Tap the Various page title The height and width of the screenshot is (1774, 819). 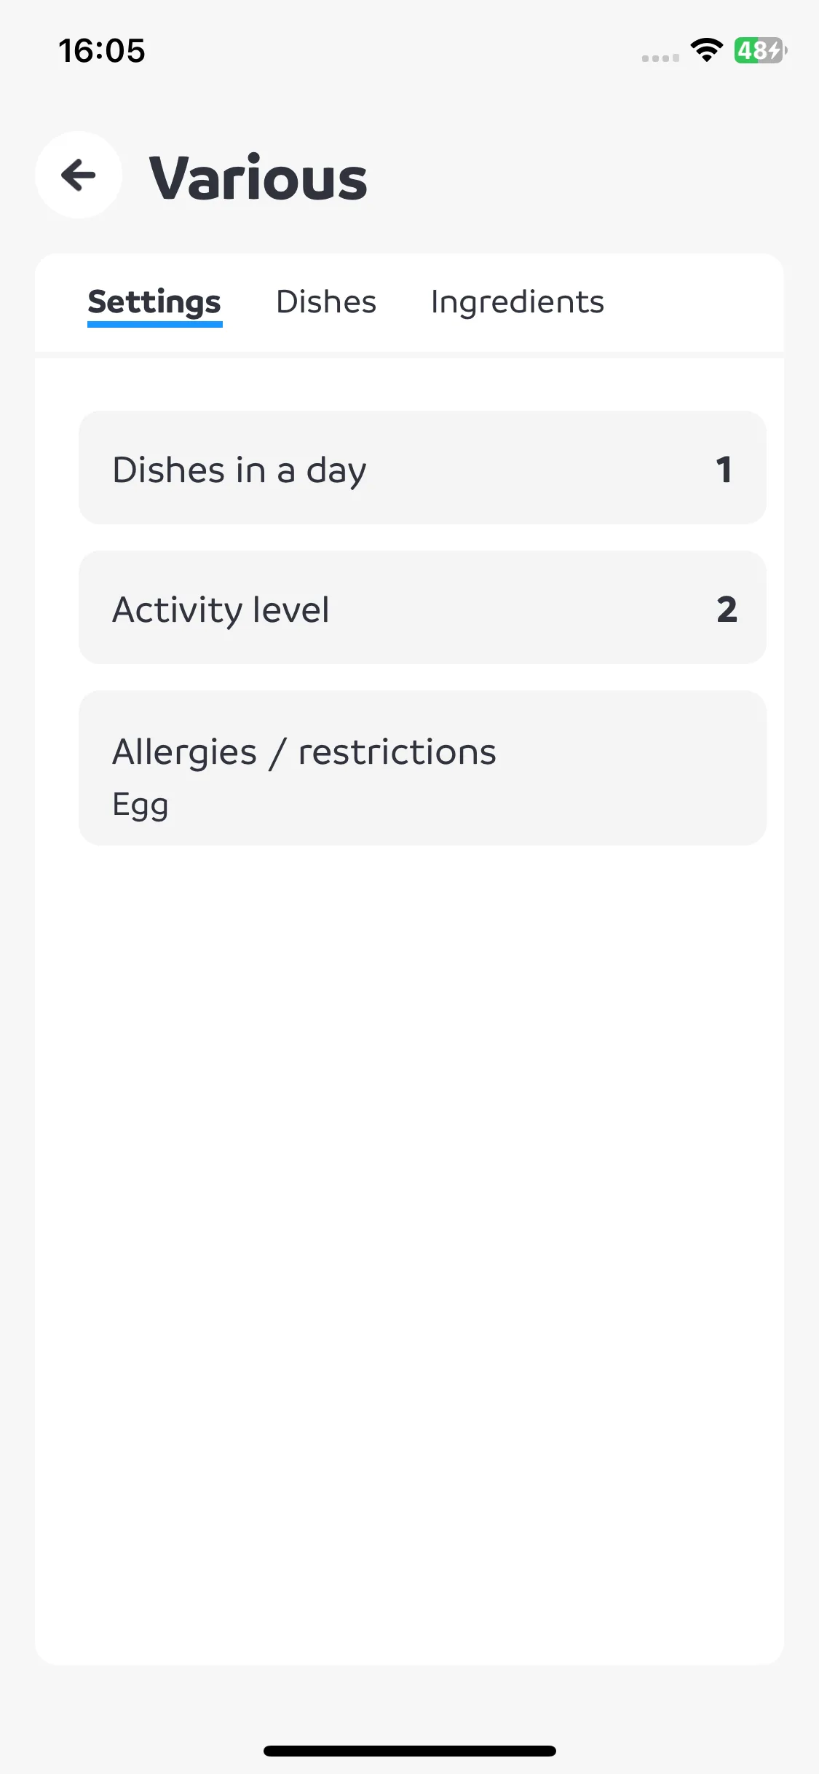point(258,178)
